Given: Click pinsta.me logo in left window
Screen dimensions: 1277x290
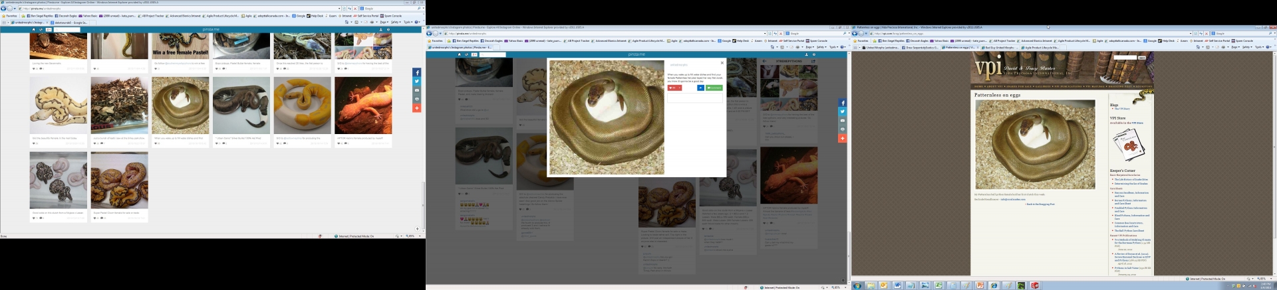Looking at the screenshot, I should click(211, 29).
